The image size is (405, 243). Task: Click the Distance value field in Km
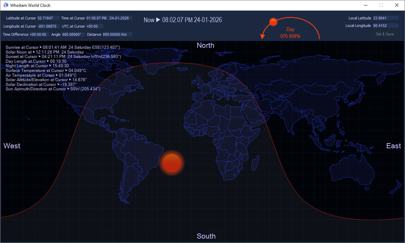116,34
